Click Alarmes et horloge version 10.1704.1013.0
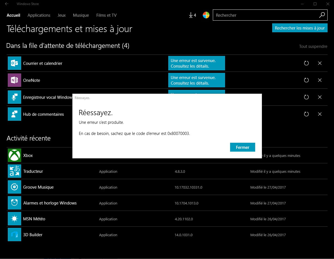Screen dimensions: 334x259 tap(186, 203)
